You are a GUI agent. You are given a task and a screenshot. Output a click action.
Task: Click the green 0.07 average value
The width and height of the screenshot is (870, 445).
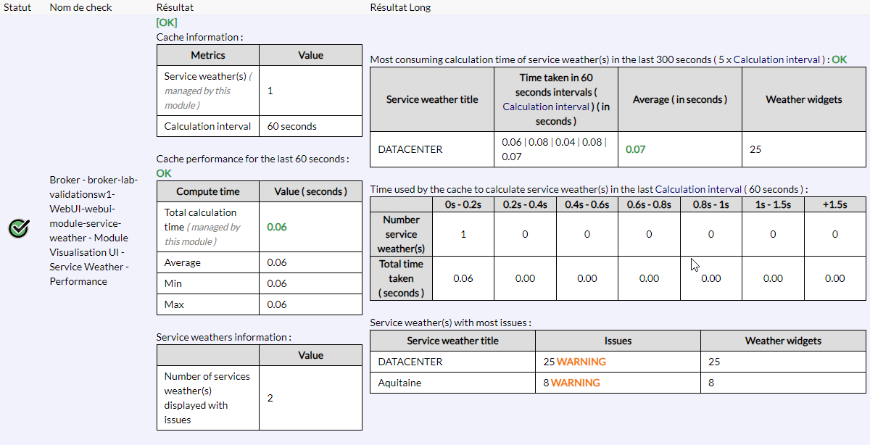click(x=635, y=149)
